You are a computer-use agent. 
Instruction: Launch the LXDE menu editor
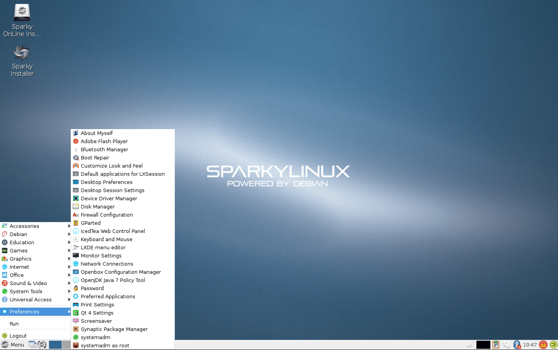point(123,247)
